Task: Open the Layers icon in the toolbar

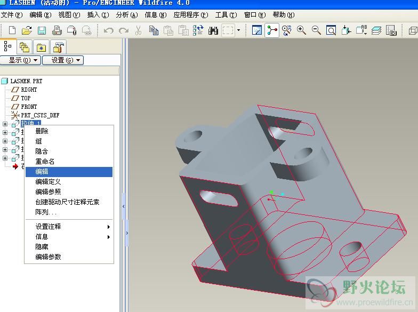Action: coord(376,30)
